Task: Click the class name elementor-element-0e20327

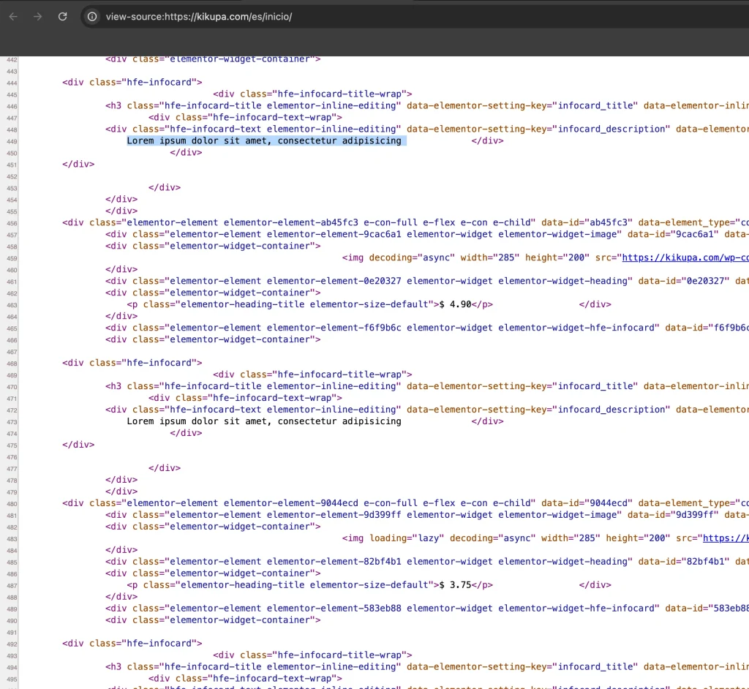Action: tap(334, 281)
